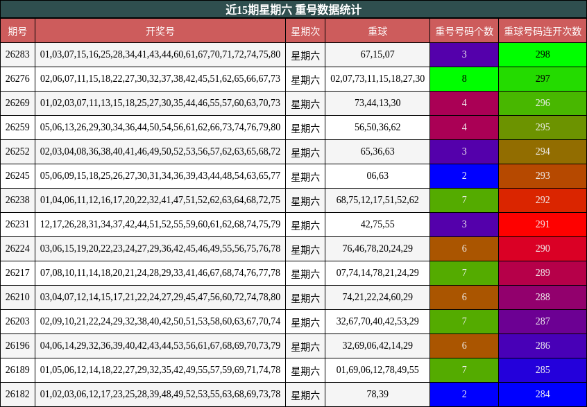Click repeated balls cell 73,44,13,30

tap(377, 103)
